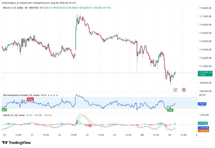The height and width of the screenshot is (148, 215).
Task: Click the 118,000.00 price scale label
Action: [205, 8]
